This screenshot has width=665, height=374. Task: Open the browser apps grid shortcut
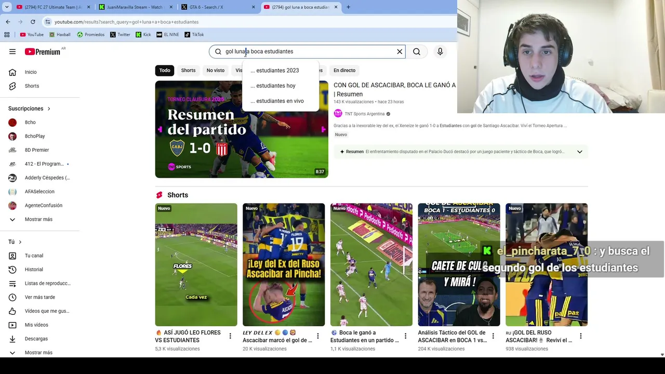pos(7,35)
